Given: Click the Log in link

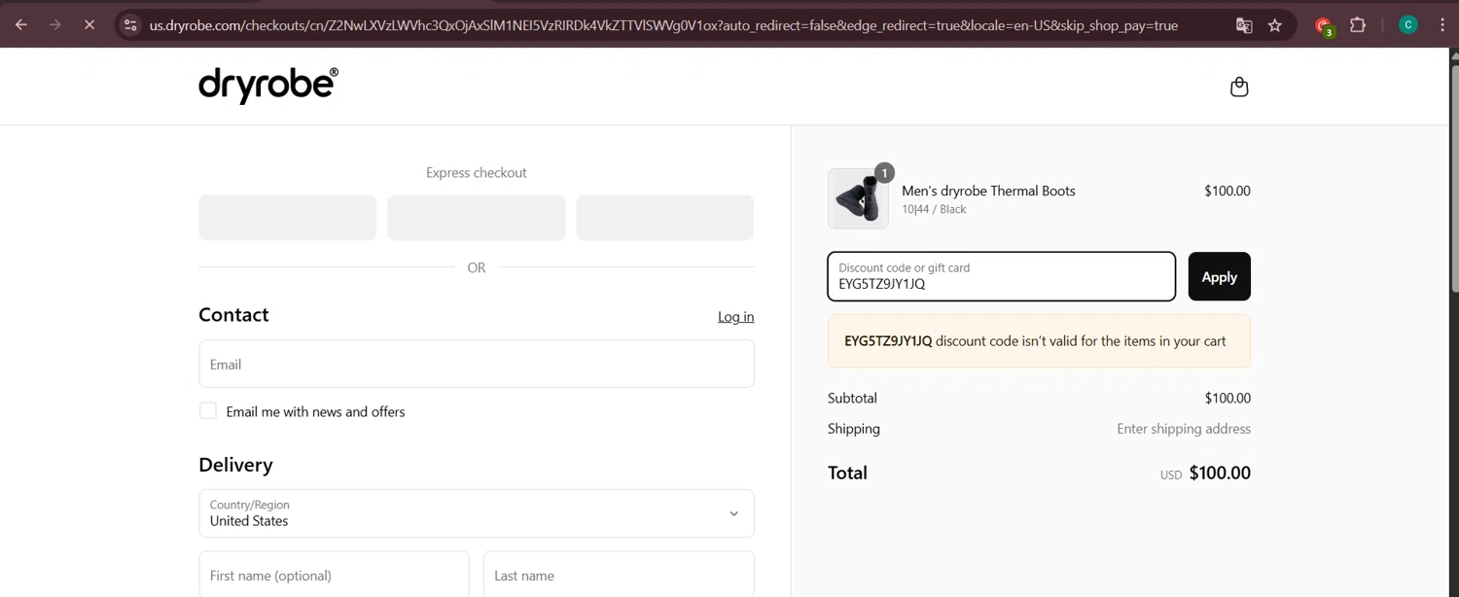Looking at the screenshot, I should [x=735, y=317].
